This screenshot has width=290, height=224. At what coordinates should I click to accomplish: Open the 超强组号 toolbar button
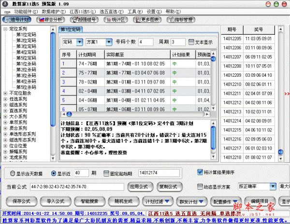(84, 20)
